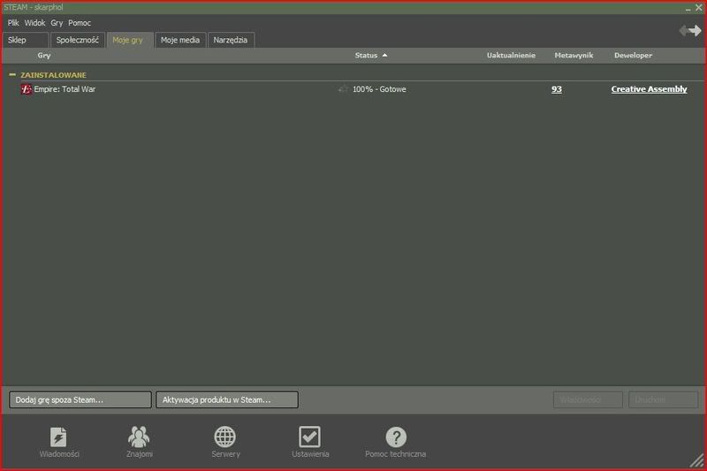This screenshot has height=471, width=707.
Task: Open the Serwery globe icon
Action: [225, 437]
